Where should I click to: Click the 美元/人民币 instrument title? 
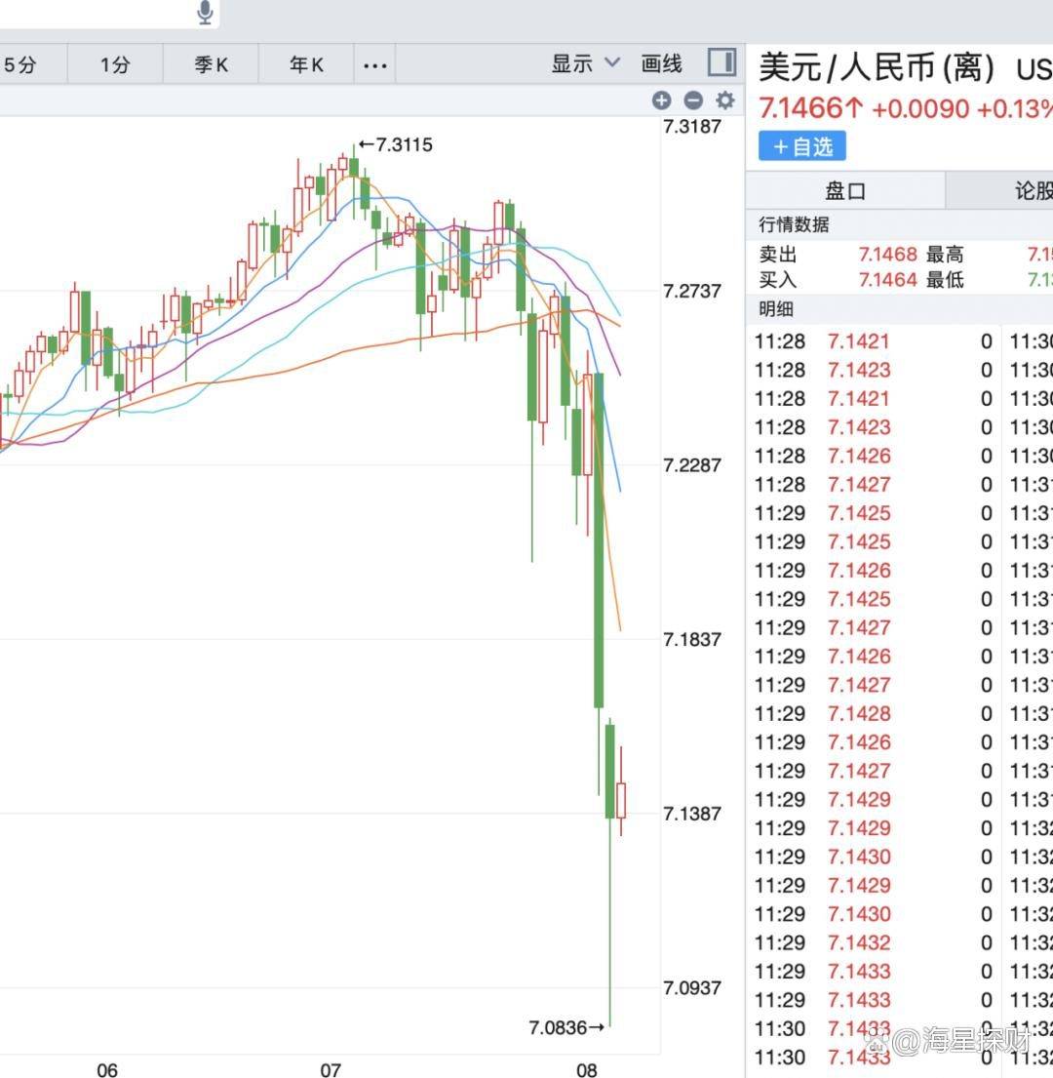(x=877, y=68)
